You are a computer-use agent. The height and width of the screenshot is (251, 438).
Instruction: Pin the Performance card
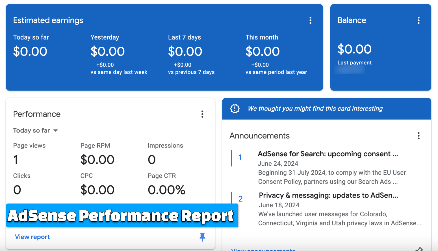tap(202, 237)
